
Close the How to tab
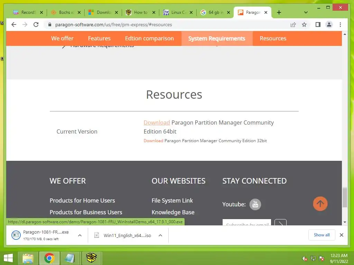click(154, 12)
